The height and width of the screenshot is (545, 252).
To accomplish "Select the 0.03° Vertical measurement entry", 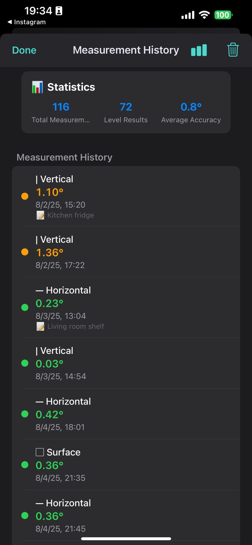I will 126,363.
